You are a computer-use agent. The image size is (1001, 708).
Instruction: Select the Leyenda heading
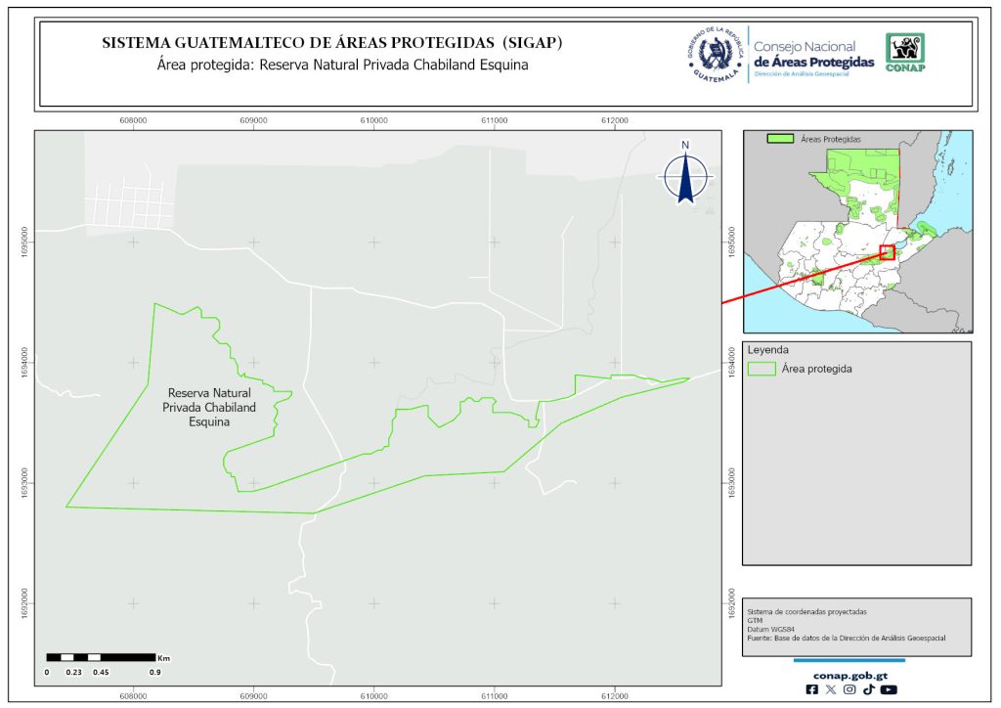click(x=767, y=349)
